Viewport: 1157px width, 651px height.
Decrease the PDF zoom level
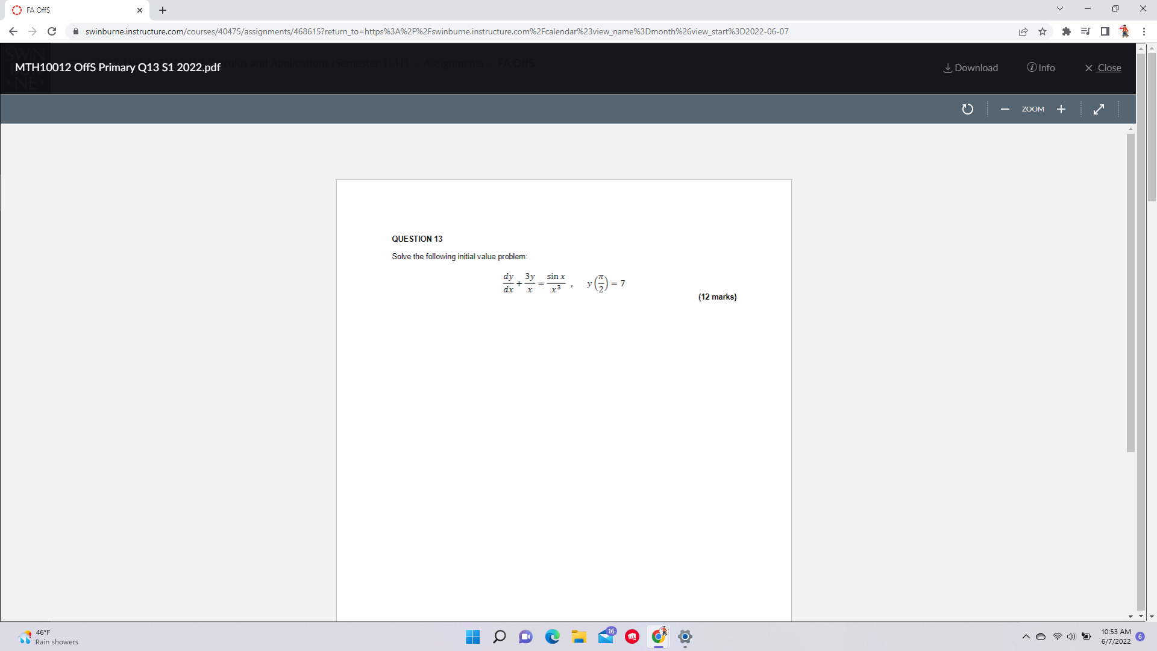pos(1005,109)
